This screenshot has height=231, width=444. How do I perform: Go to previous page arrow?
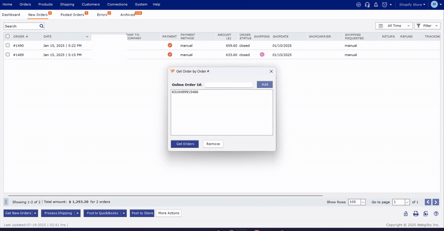coord(428,202)
